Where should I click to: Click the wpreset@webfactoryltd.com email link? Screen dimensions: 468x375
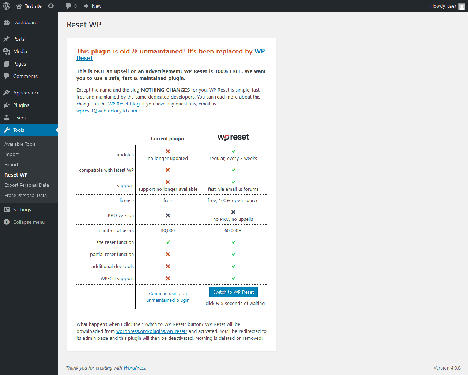(x=107, y=111)
